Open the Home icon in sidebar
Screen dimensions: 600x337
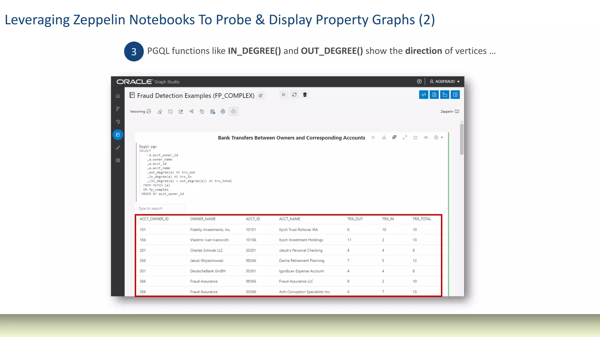coord(118,96)
